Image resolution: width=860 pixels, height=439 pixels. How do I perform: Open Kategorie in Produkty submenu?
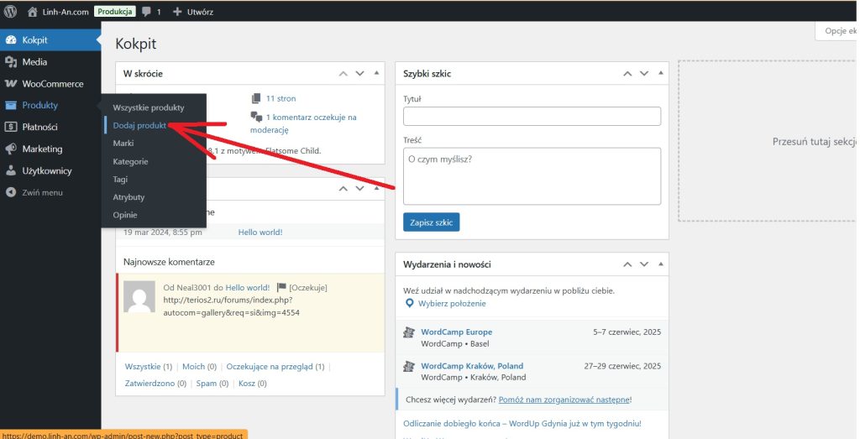(x=130, y=162)
